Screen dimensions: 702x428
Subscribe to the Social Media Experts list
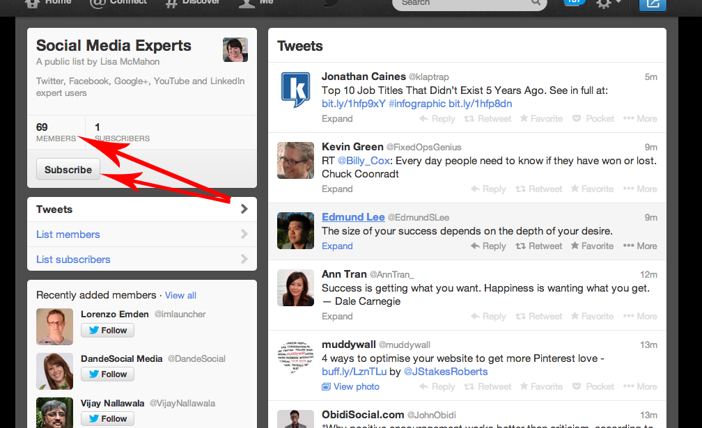[x=68, y=170]
